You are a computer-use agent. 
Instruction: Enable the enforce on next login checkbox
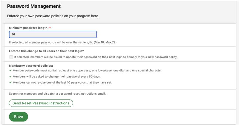coord(11,57)
